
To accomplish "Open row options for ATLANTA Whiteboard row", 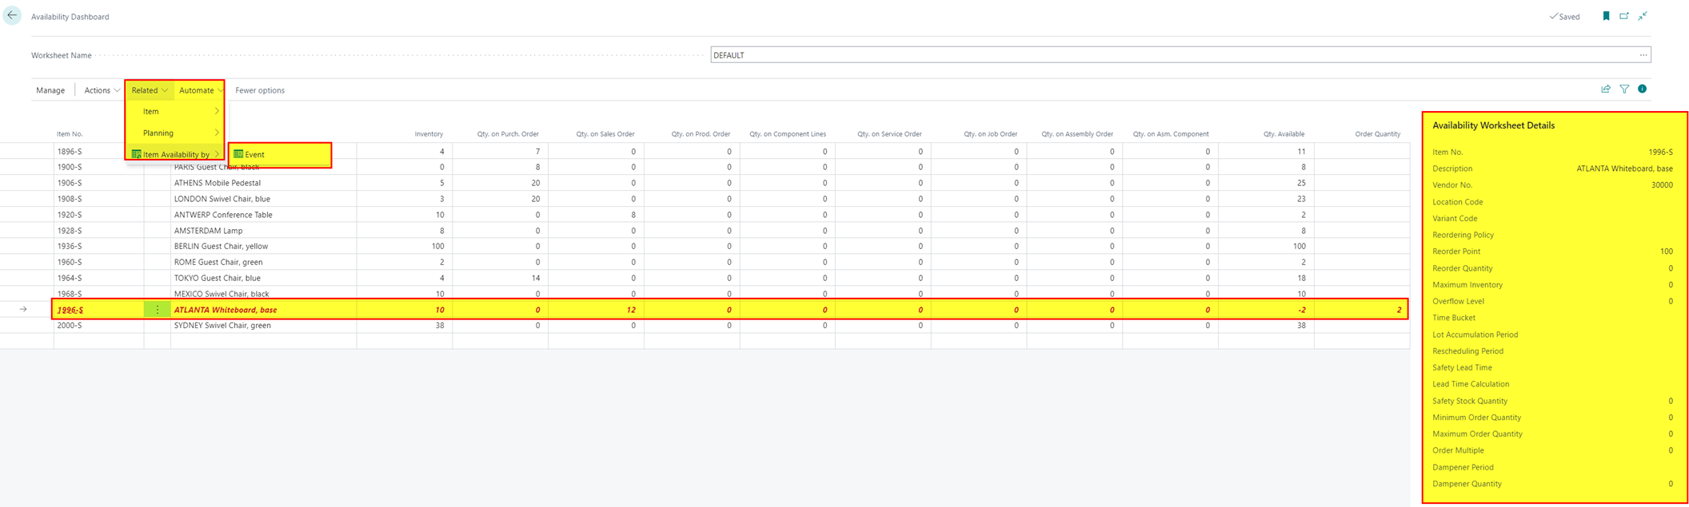I will (157, 310).
